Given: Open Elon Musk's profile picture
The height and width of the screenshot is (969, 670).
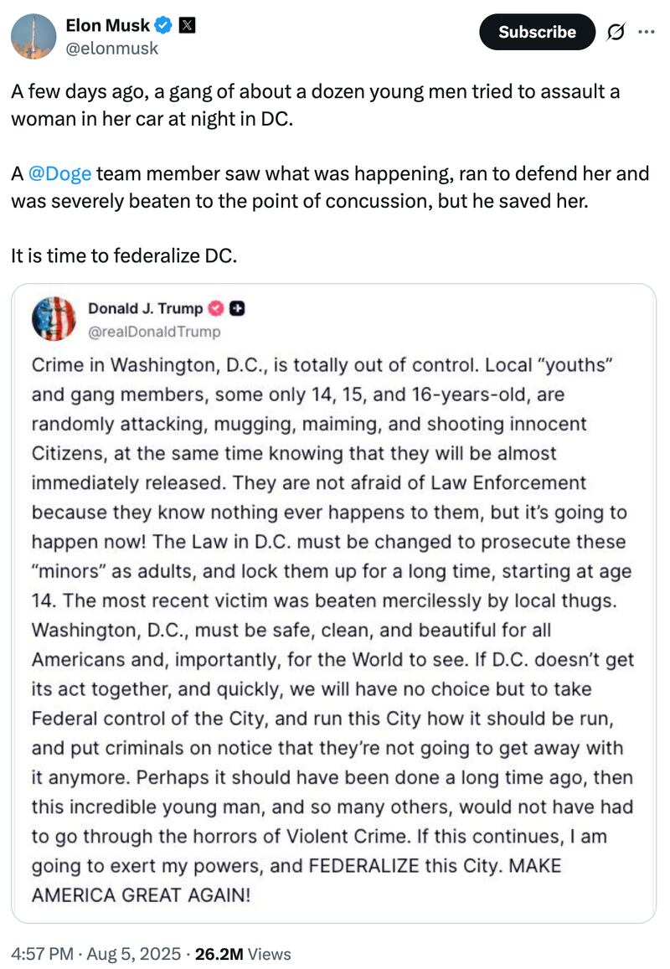Looking at the screenshot, I should point(32,35).
